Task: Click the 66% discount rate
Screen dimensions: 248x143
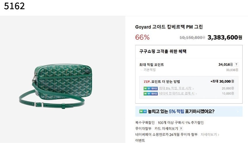Action: pyautogui.click(x=142, y=37)
